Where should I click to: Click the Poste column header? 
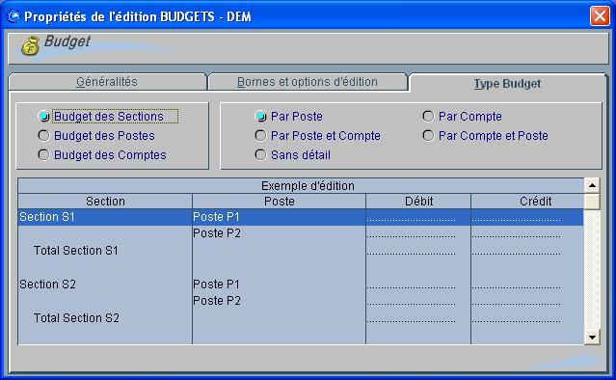click(x=279, y=202)
